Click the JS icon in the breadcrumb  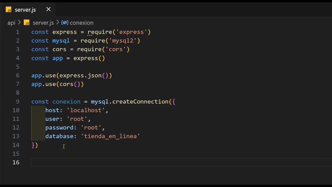[26, 23]
